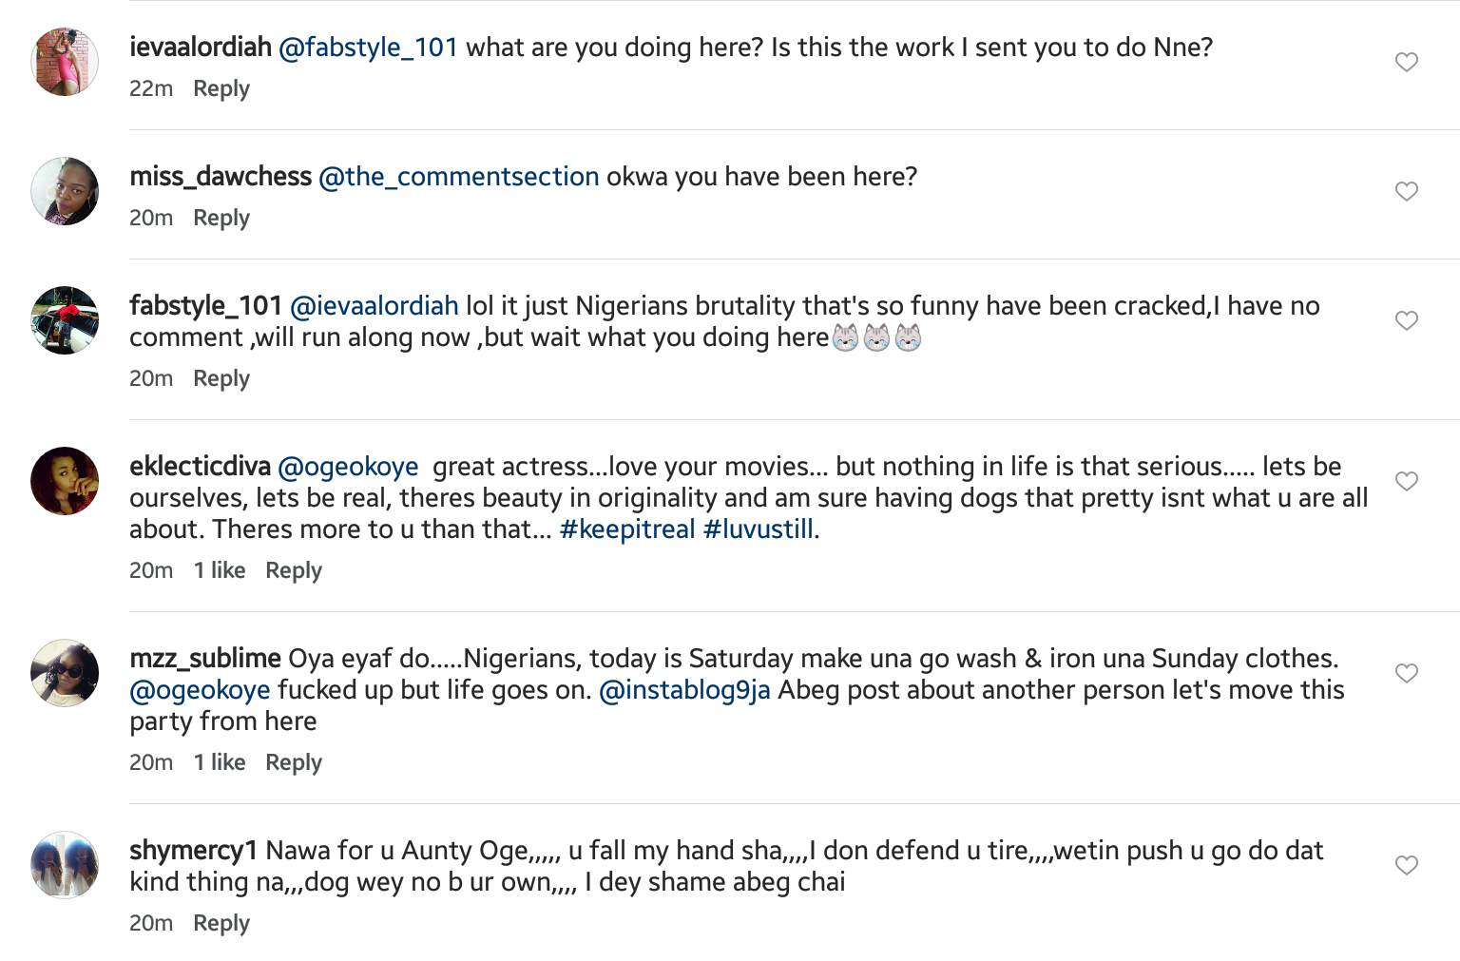The width and height of the screenshot is (1460, 961).
Task: Show who liked mzz_sublime's comment
Action: [x=220, y=763]
